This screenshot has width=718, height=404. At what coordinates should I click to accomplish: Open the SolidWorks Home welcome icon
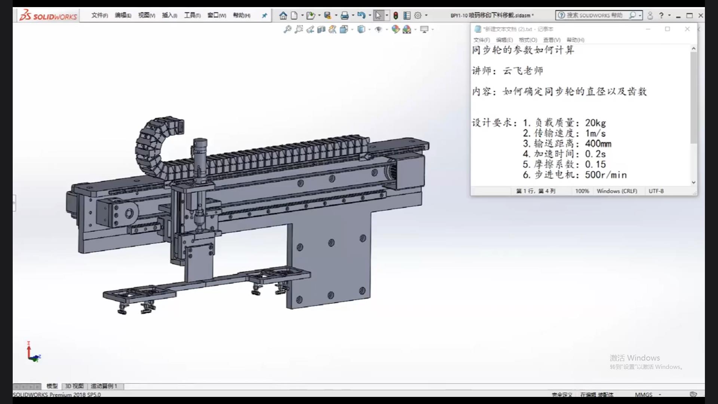pos(283,15)
